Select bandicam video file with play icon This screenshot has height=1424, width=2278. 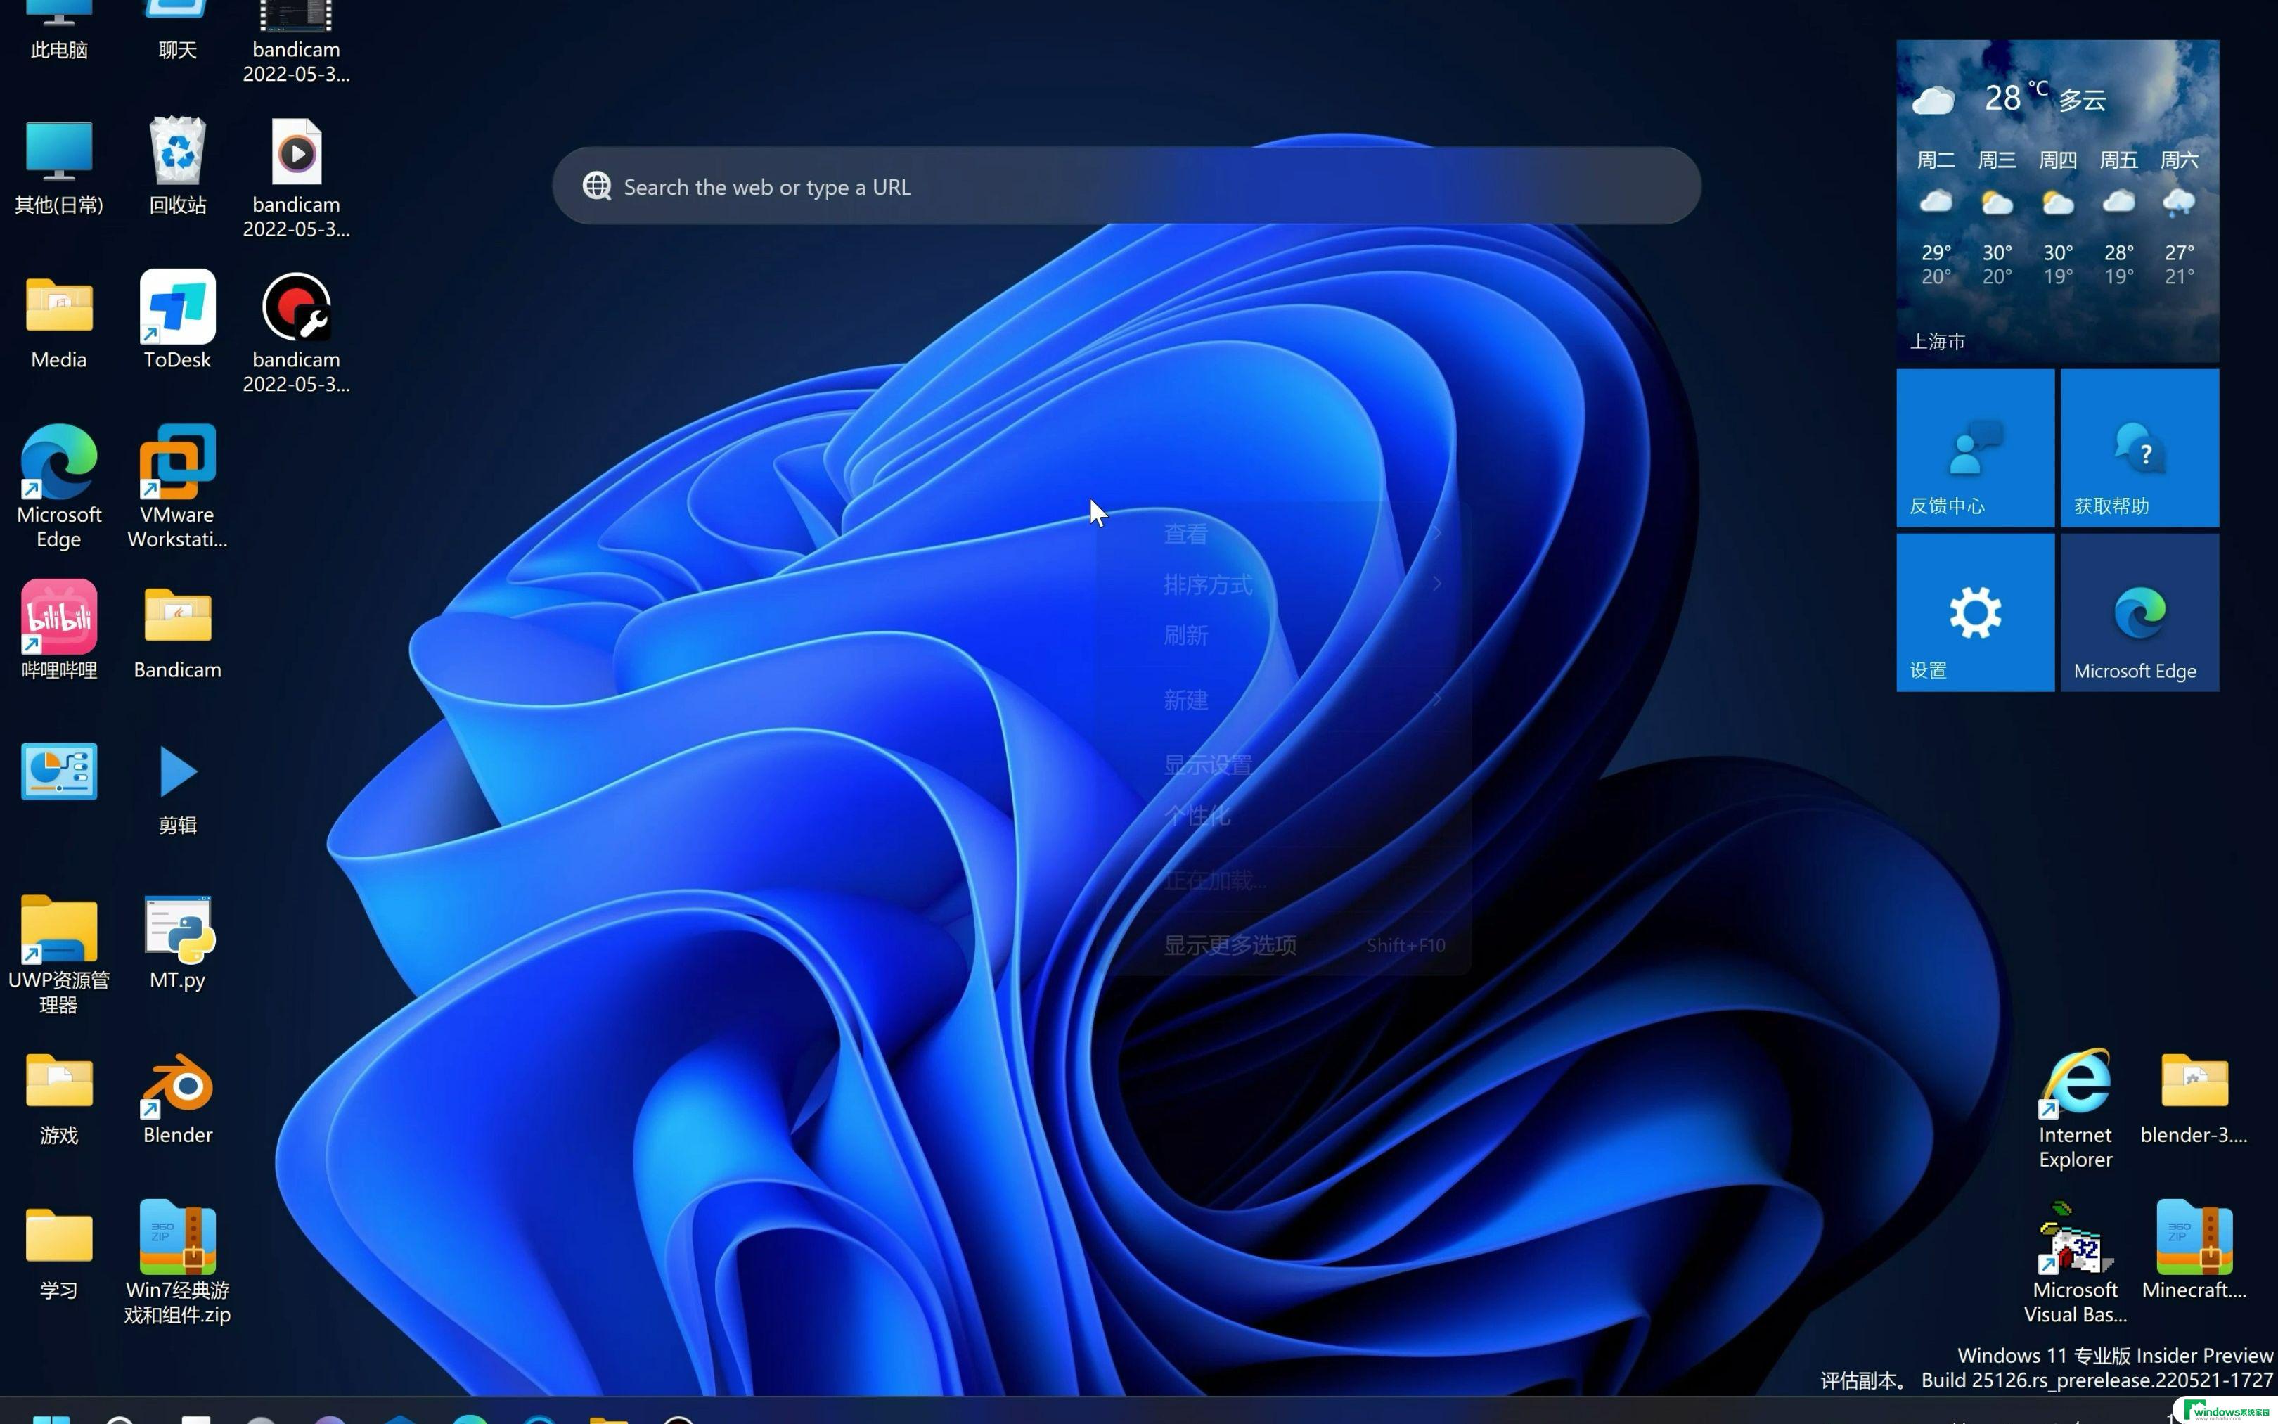(x=295, y=178)
